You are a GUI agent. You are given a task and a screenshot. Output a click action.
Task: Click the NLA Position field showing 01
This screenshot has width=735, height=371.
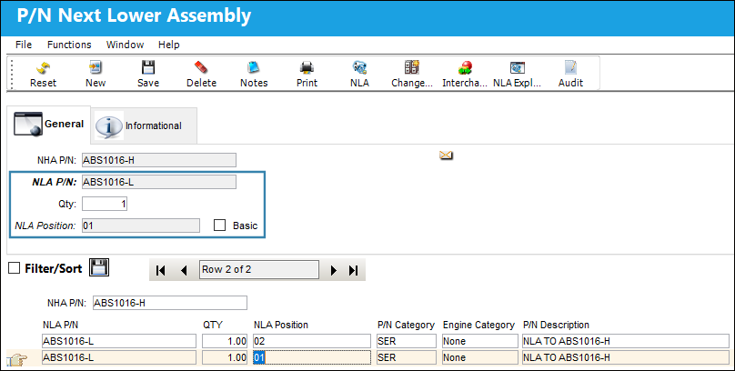click(141, 226)
